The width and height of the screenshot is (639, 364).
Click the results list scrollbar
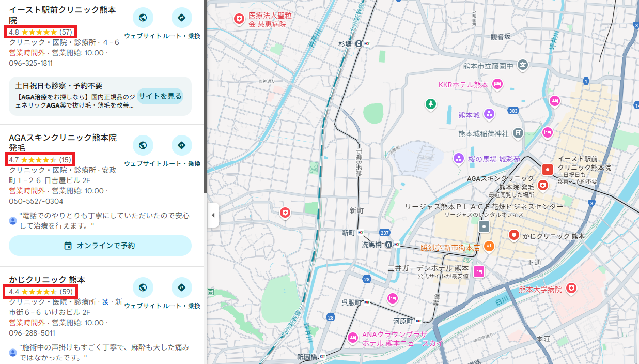click(x=206, y=97)
